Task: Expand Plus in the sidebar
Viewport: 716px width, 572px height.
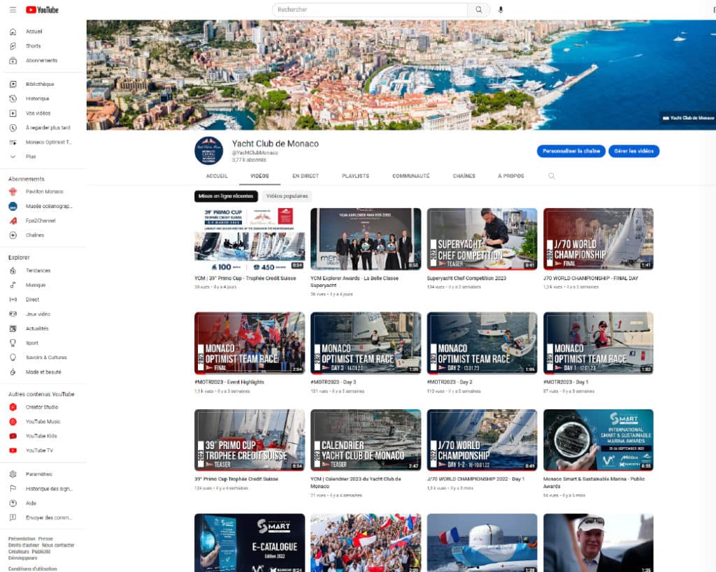Action: [31, 156]
